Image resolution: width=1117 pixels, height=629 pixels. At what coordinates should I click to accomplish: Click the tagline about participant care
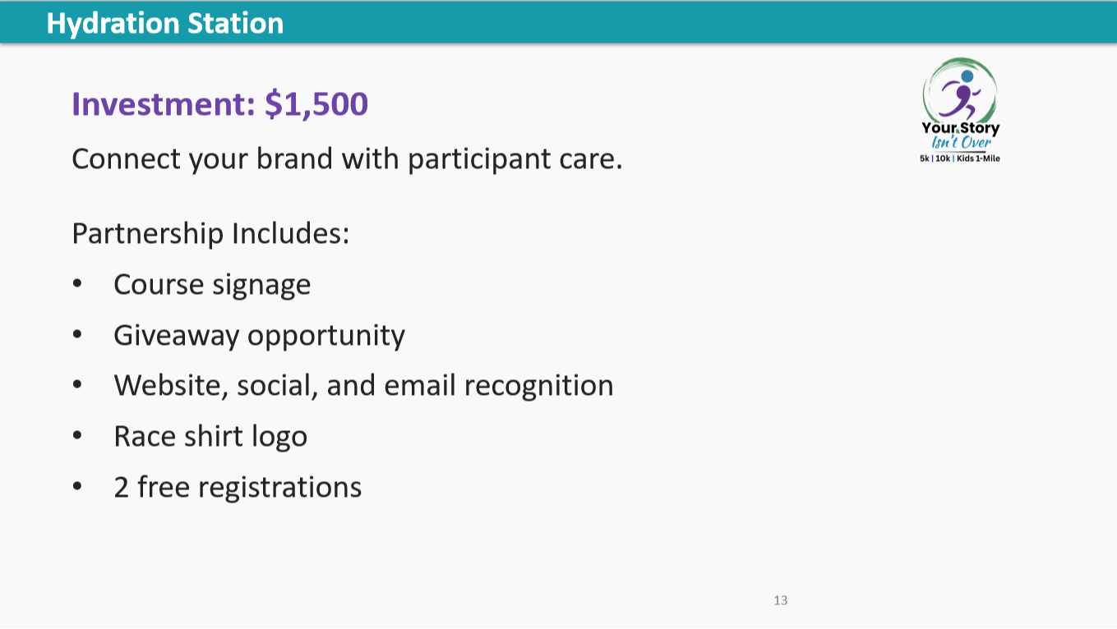pyautogui.click(x=347, y=158)
